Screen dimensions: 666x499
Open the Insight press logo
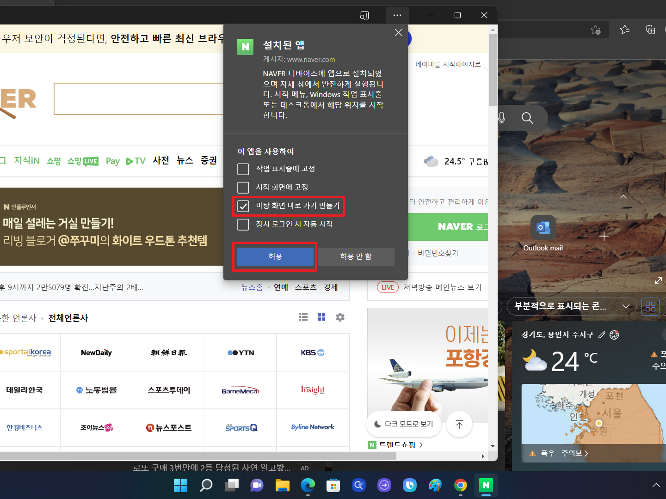pyautogui.click(x=313, y=390)
